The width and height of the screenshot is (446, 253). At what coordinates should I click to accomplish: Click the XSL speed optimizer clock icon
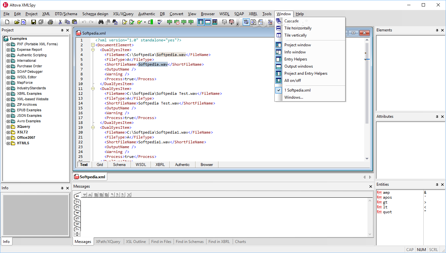pyautogui.click(x=177, y=22)
